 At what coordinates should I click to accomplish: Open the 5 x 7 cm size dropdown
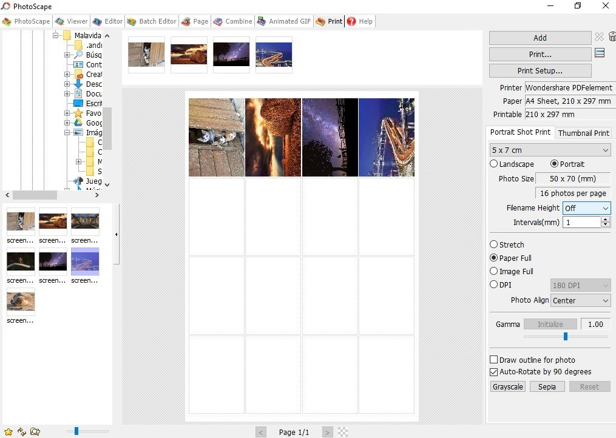[550, 150]
